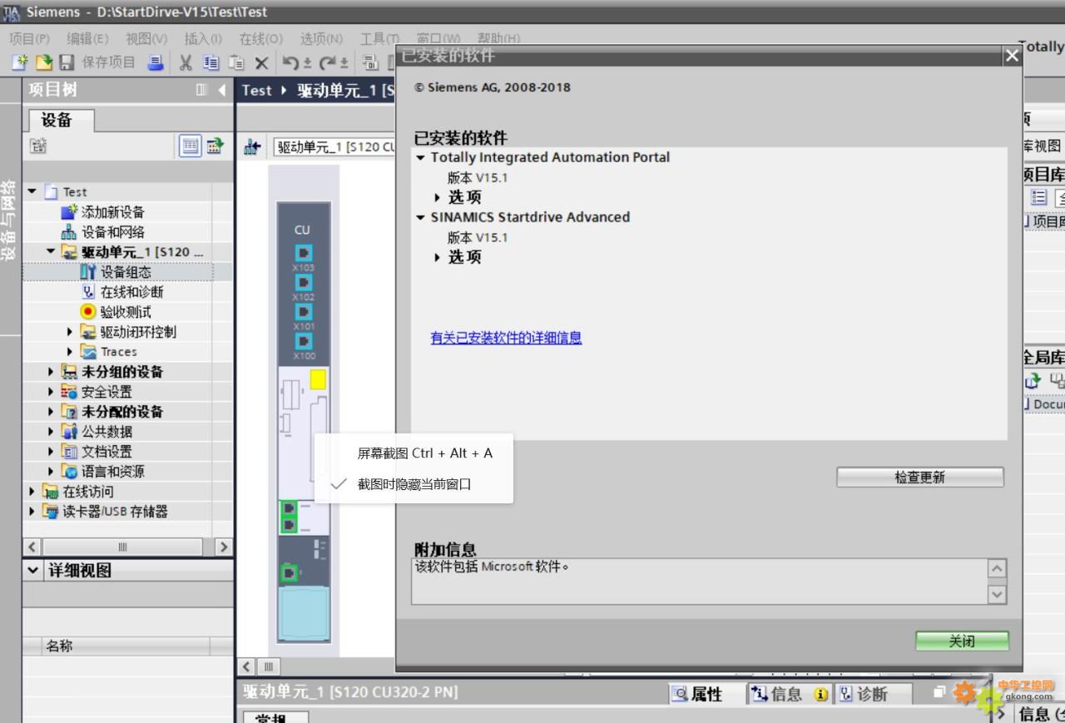Expand the Traces tree node
This screenshot has width=1065, height=723.
[x=71, y=351]
